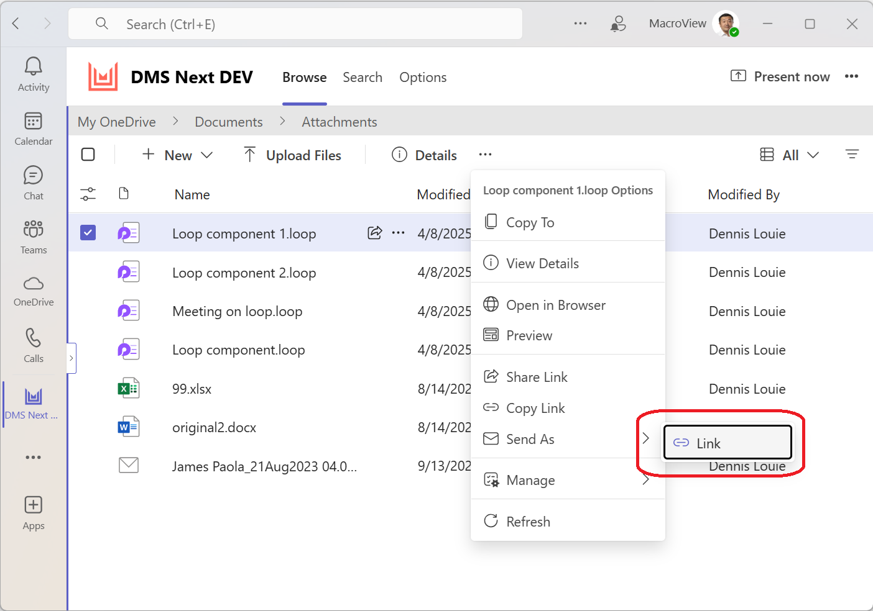Open the Activity bell icon
Image resolution: width=873 pixels, height=611 pixels.
tap(34, 66)
